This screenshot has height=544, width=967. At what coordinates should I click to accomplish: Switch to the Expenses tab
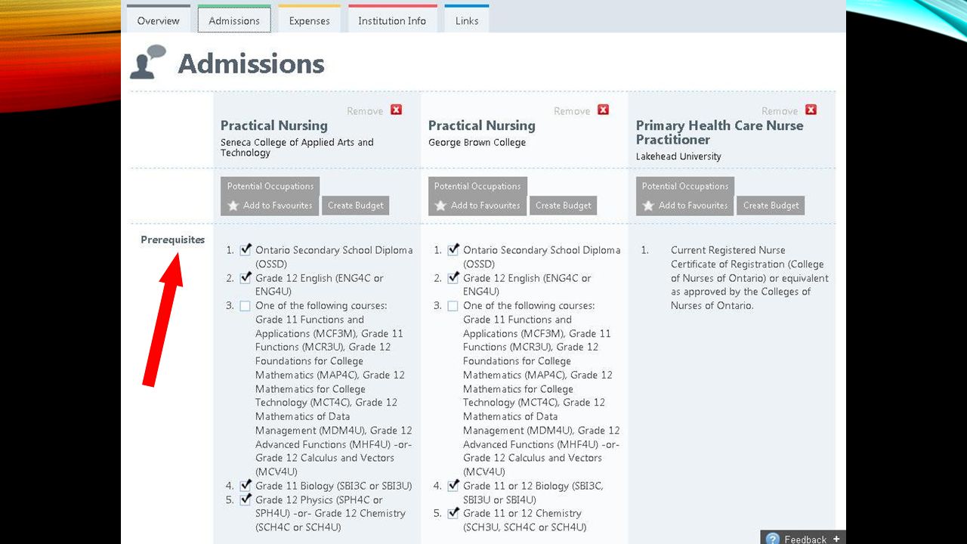coord(310,20)
